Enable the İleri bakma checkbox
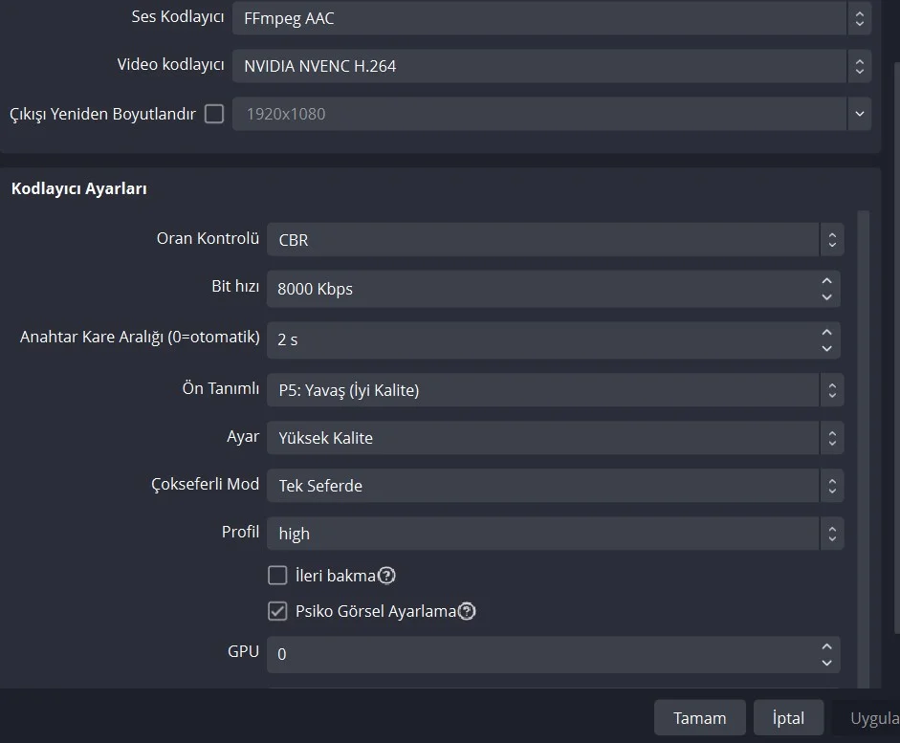 (277, 576)
